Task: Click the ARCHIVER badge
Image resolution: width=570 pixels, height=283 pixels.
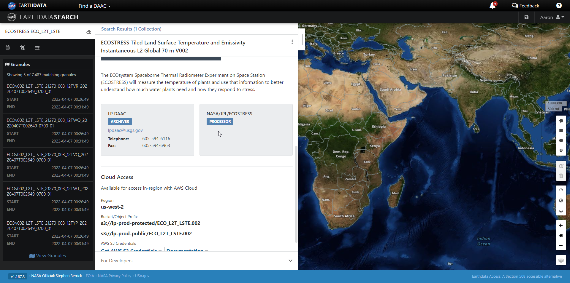Action: [x=120, y=121]
